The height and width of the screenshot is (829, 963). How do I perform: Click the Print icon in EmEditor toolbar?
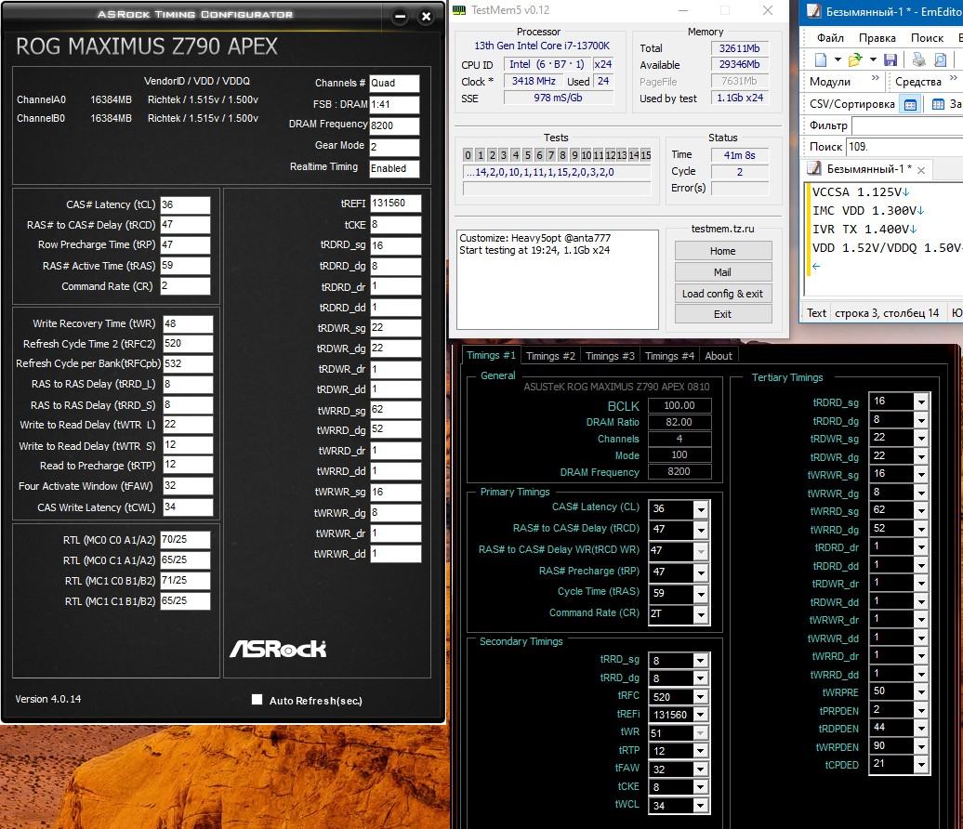918,59
